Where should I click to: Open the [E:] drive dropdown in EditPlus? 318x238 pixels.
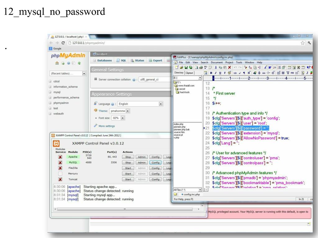(200, 78)
